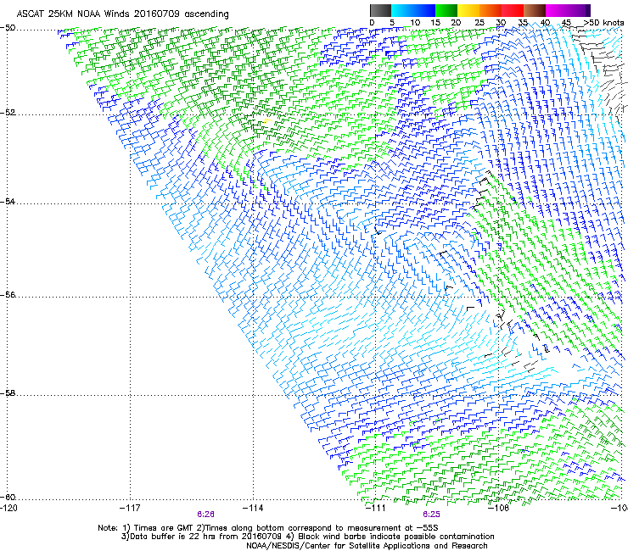This screenshot has width=628, height=551.
Task: Select the red 30-35 knots legend segment
Action: [513, 10]
